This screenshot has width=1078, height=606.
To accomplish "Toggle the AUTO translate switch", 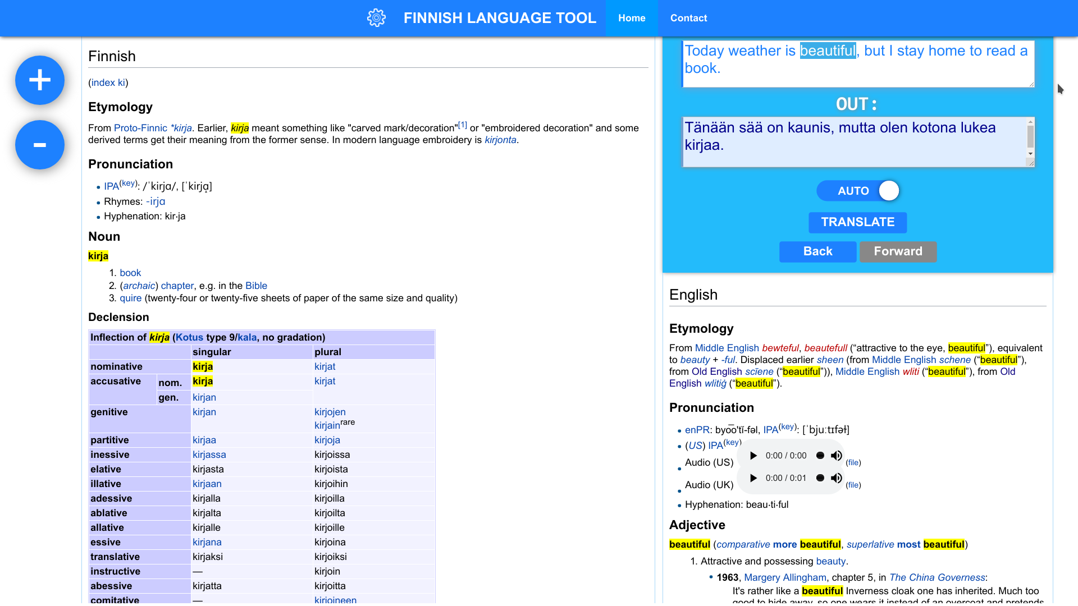I will [x=858, y=191].
